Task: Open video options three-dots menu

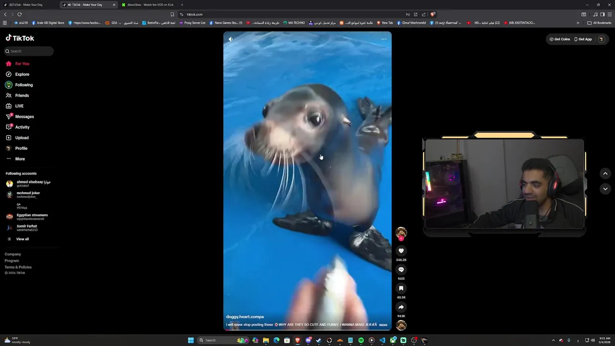Action: 383,39
